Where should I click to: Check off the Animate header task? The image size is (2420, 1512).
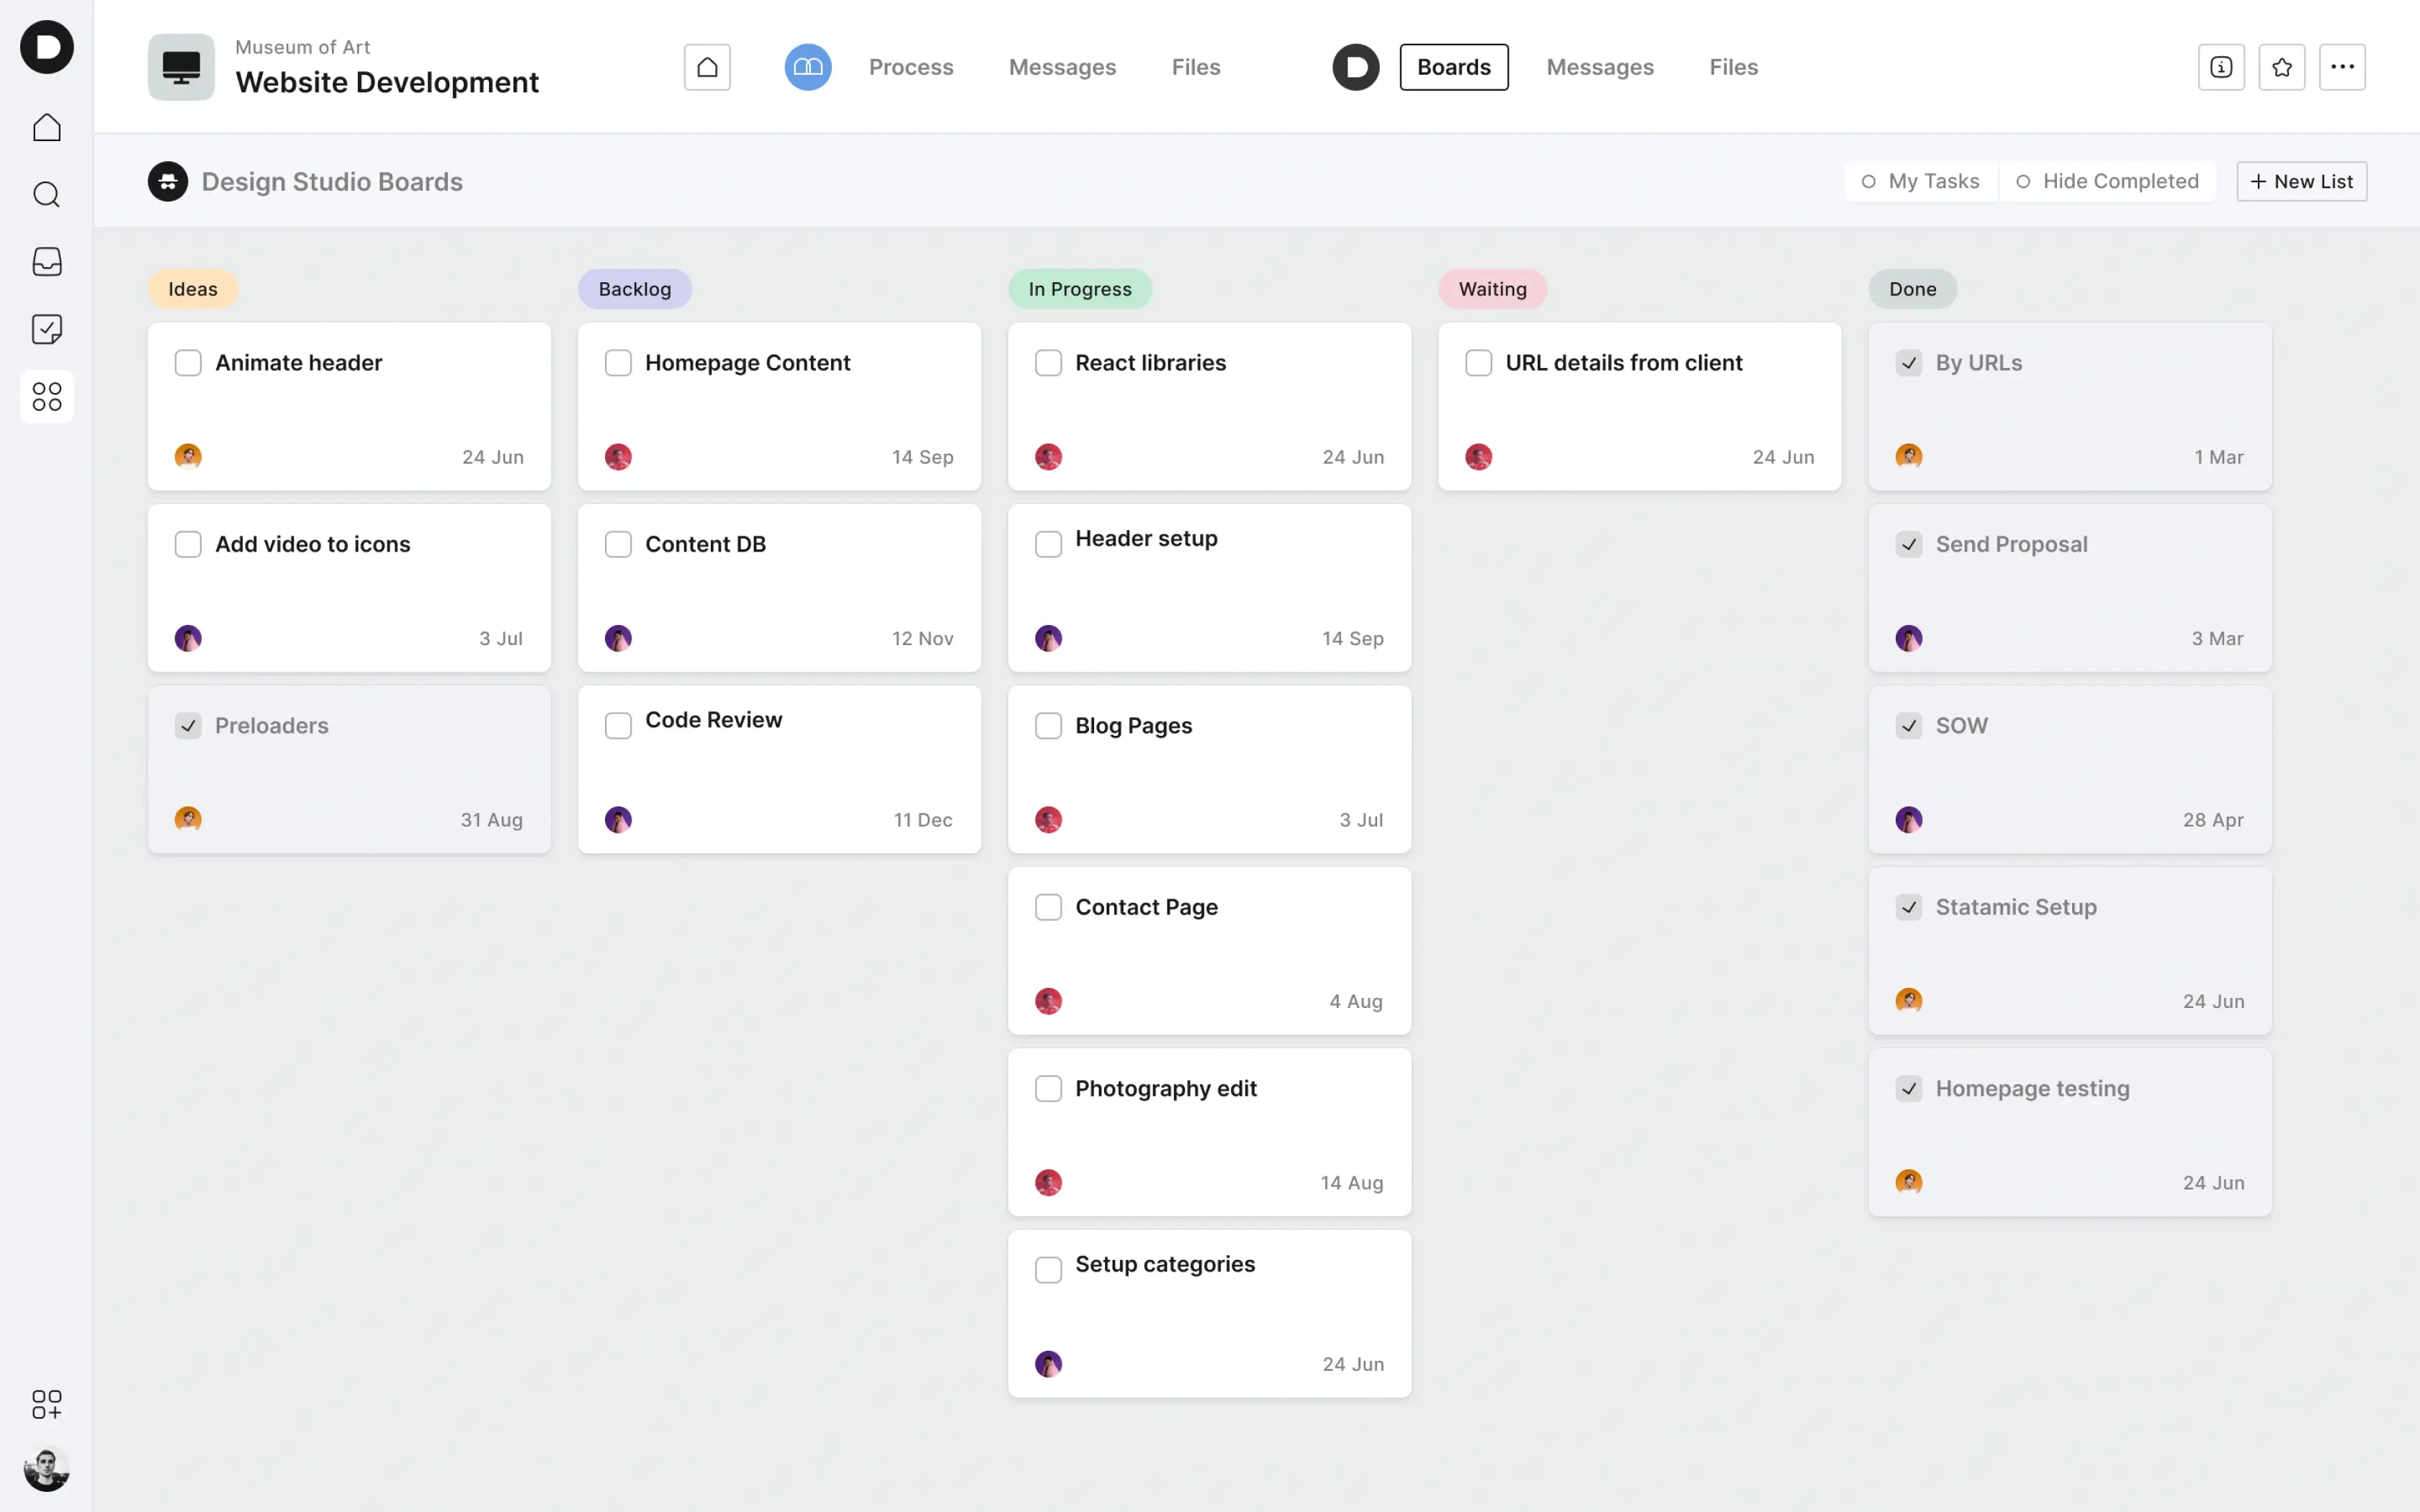pyautogui.click(x=188, y=363)
